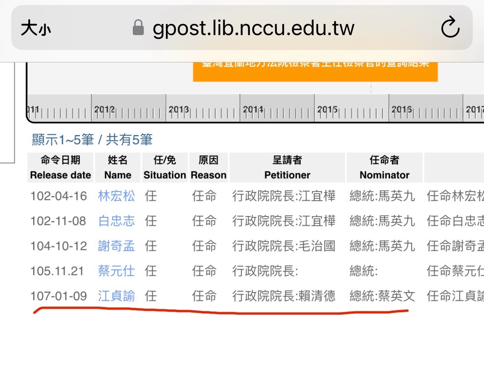Open the 林宏松 name link
This screenshot has height=366, width=484.
click(116, 196)
